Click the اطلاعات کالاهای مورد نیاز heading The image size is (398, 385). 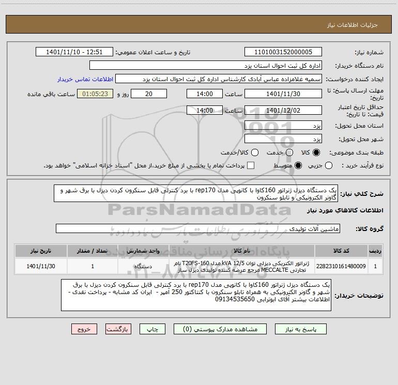point(345,210)
